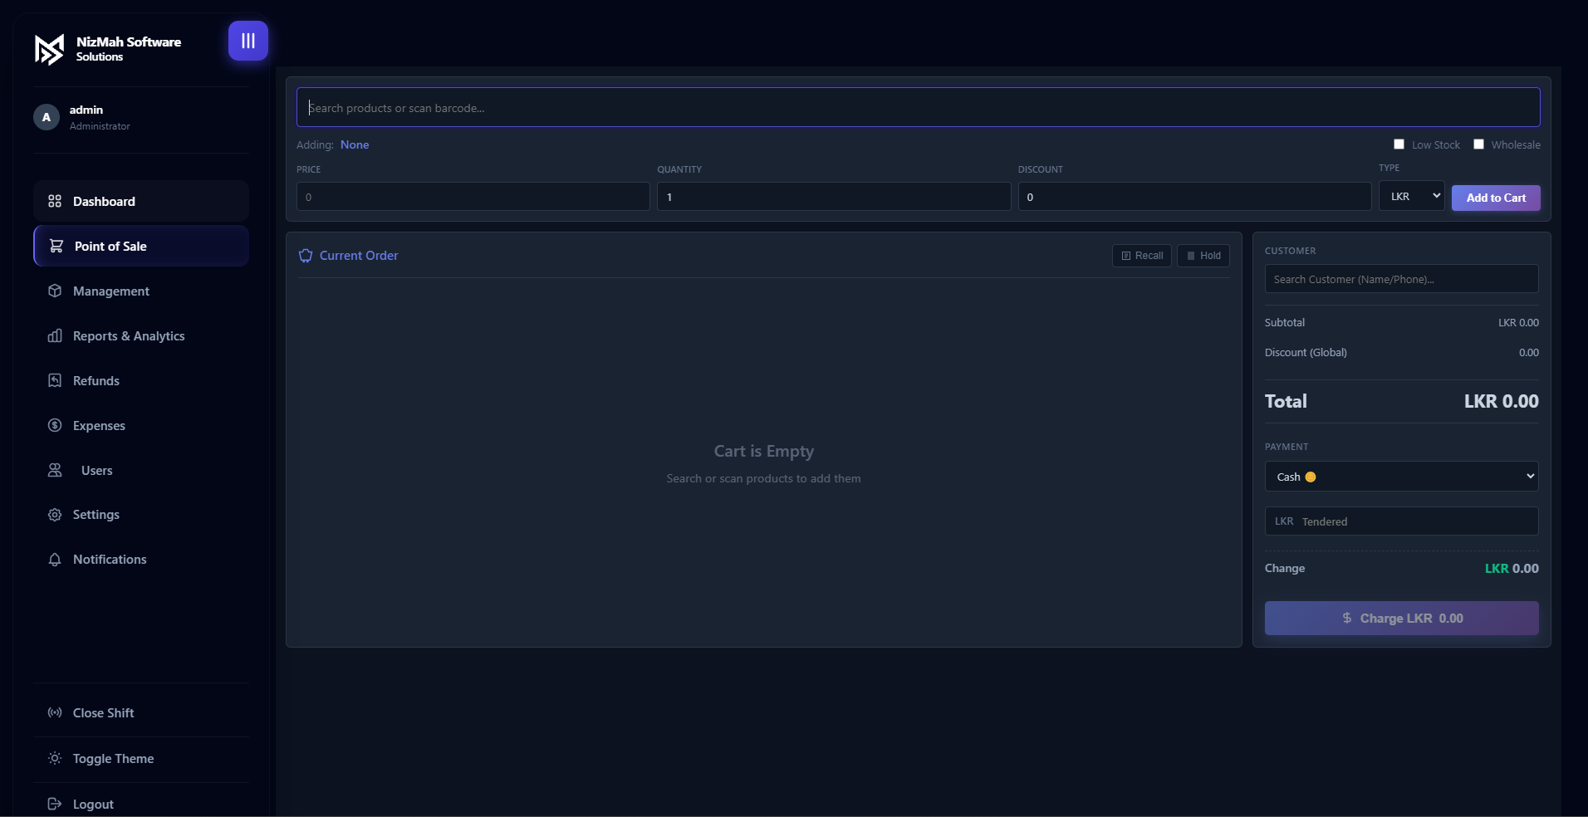The image size is (1588, 817).
Task: Expand the Cash payment method dropdown
Action: click(1401, 477)
